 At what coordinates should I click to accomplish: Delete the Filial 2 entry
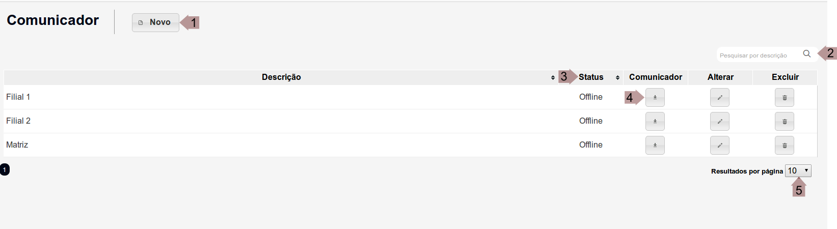pos(785,121)
